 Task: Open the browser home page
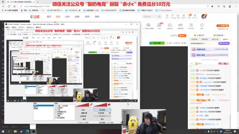[x=14, y=6]
